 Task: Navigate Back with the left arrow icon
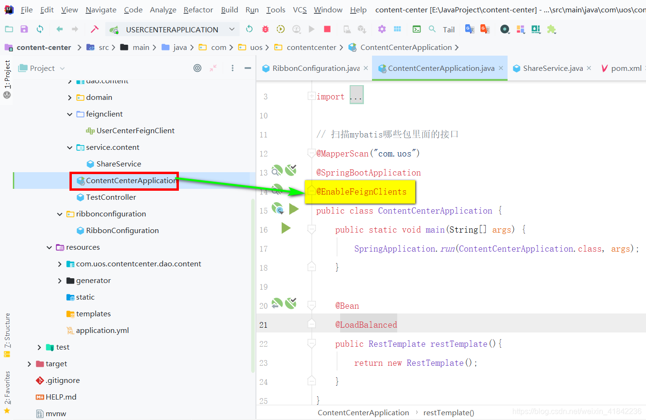pos(59,29)
